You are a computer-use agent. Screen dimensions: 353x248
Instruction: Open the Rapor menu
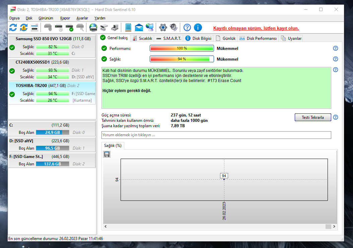65,18
